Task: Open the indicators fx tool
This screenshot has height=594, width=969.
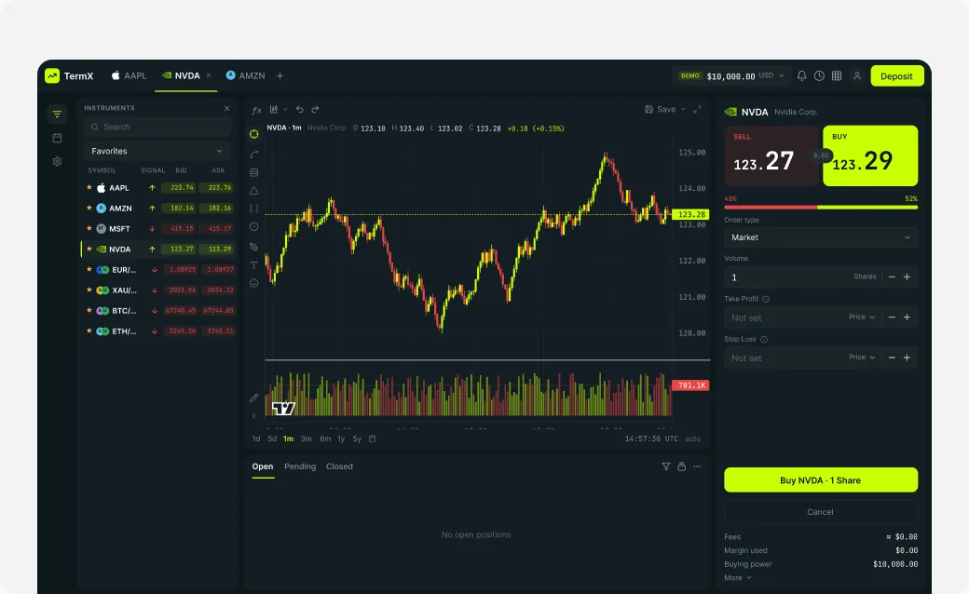Action: (x=256, y=110)
